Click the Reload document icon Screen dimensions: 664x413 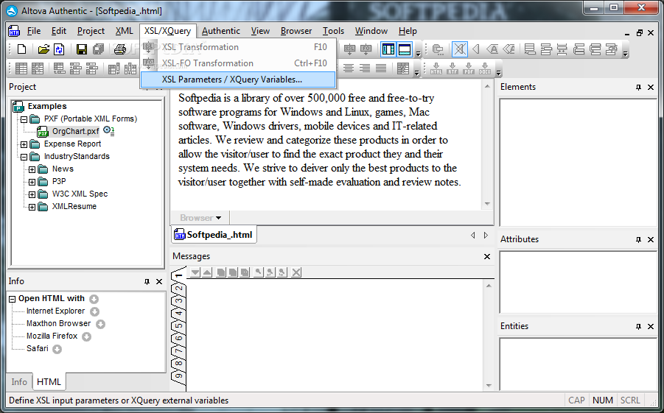[x=59, y=49]
